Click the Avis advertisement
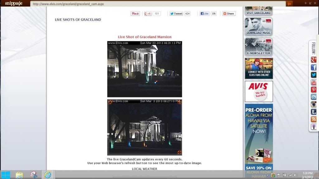This screenshot has width=319, height=179. (259, 91)
